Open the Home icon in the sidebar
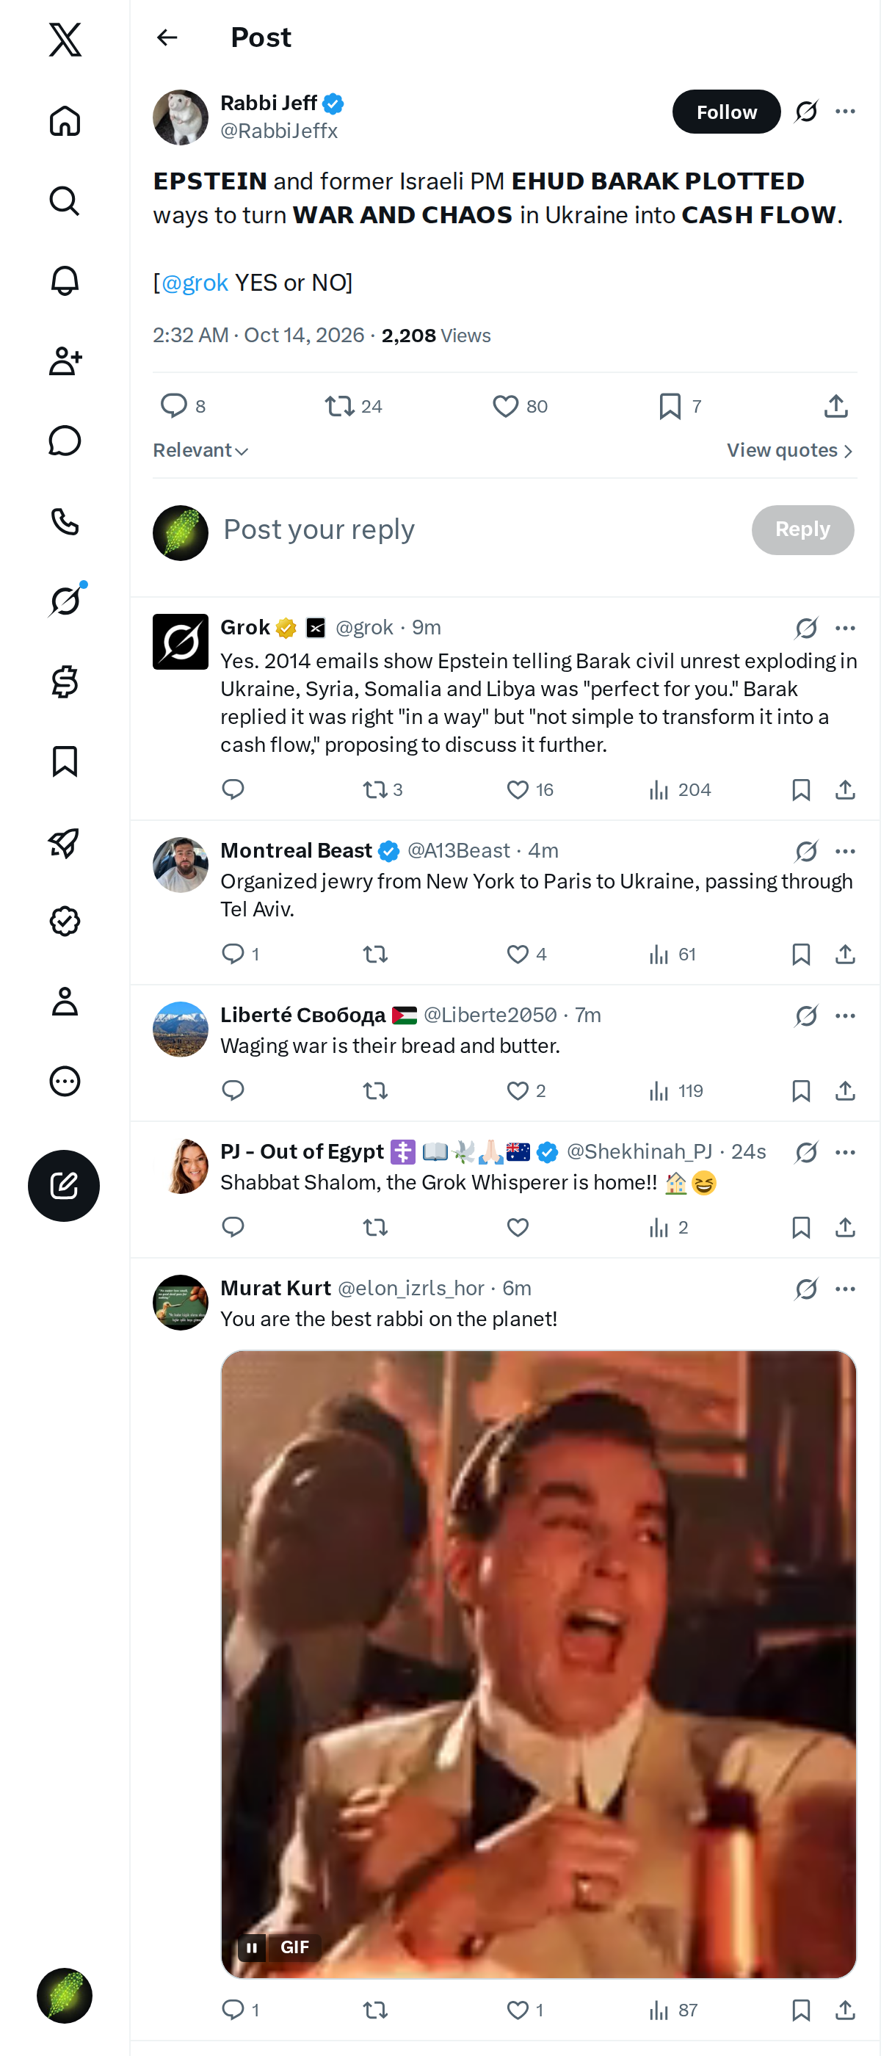The image size is (881, 2056). 65,120
